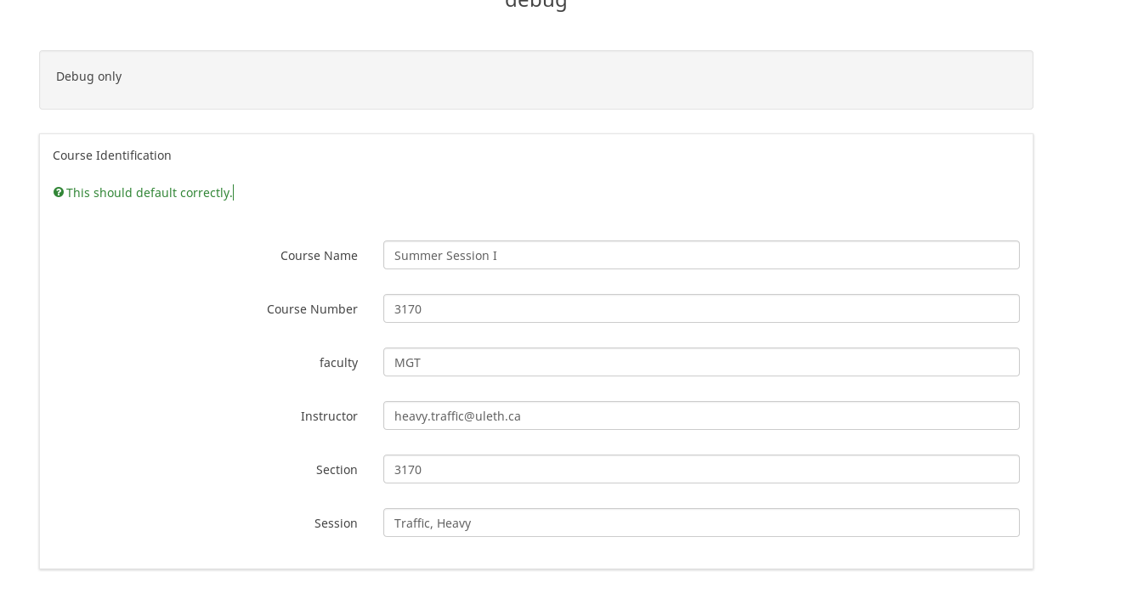Click the 'Section' label
Screen dimensions: 1127x599
pos(337,470)
